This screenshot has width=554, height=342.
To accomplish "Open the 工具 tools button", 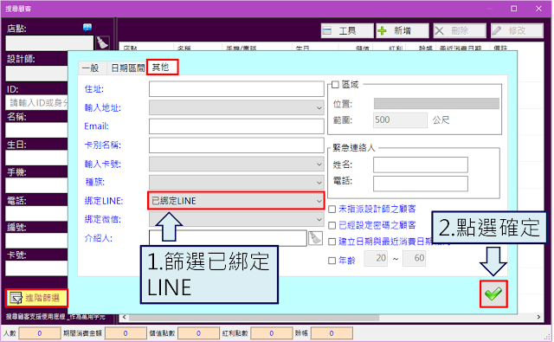I will click(x=347, y=31).
